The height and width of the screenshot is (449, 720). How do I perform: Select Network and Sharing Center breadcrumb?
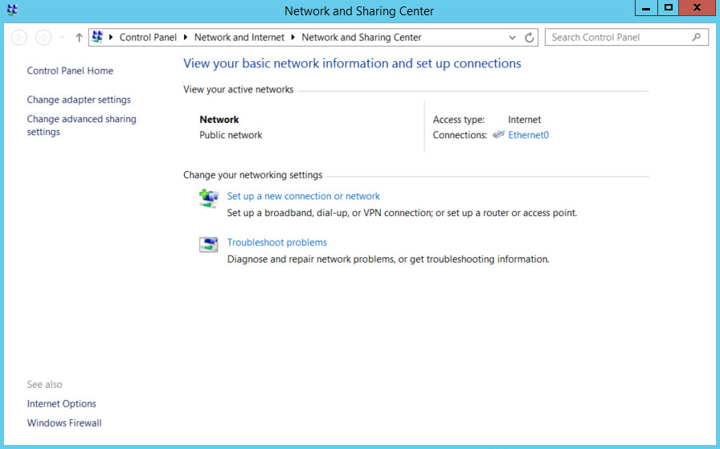tap(362, 37)
